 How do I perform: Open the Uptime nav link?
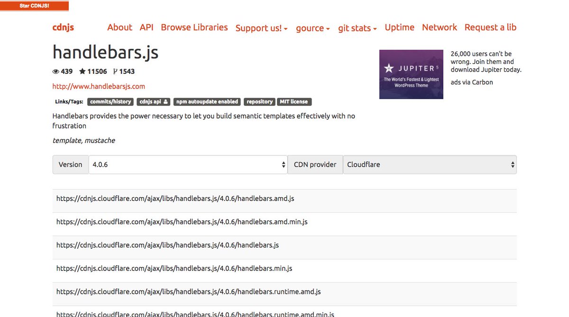click(x=400, y=27)
